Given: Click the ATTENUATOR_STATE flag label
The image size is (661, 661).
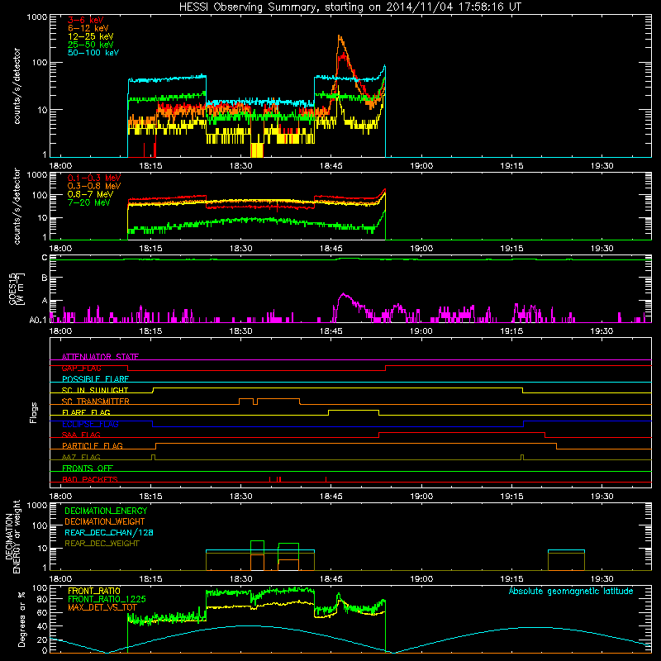Looking at the screenshot, I should click(x=100, y=357).
